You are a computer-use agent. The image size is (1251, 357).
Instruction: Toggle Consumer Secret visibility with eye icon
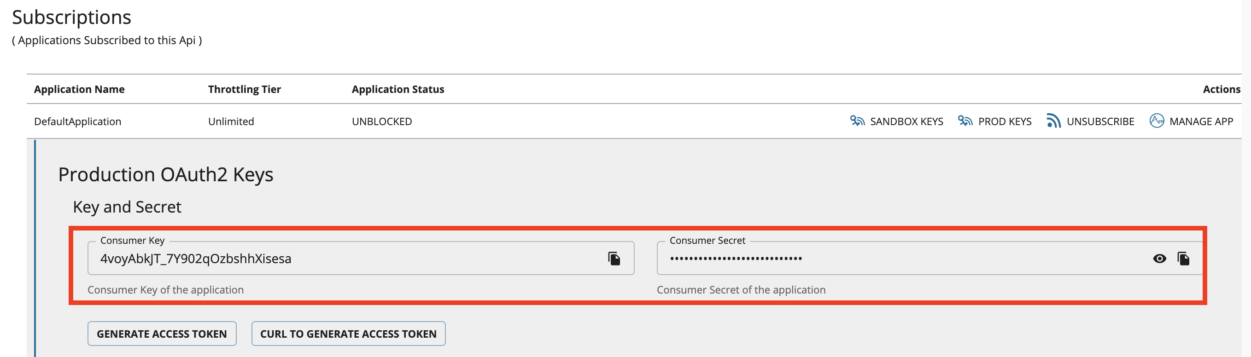click(1159, 259)
